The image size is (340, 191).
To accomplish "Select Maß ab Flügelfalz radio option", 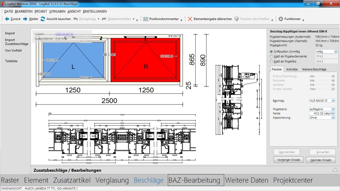I will click(271, 61).
